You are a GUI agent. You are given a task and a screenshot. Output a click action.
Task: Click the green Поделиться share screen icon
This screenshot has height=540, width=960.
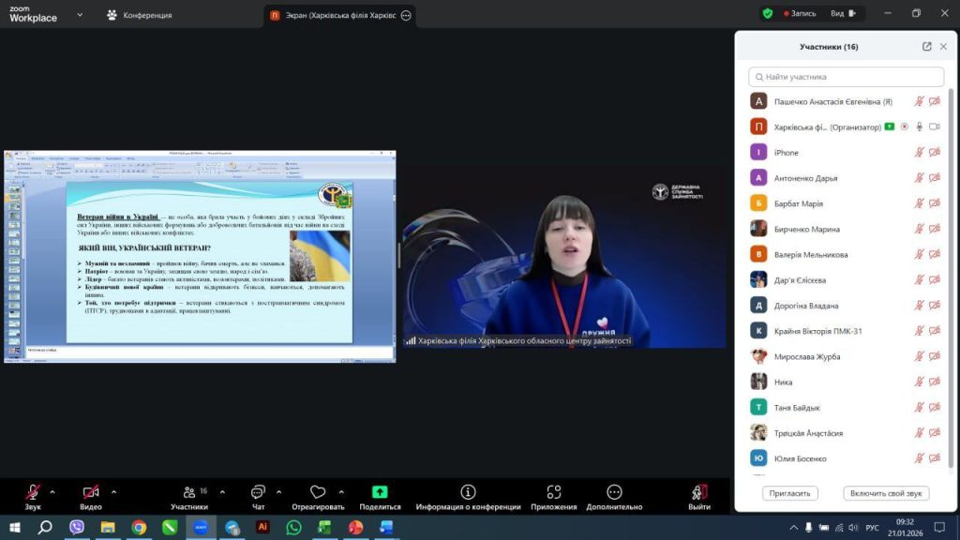(x=380, y=492)
